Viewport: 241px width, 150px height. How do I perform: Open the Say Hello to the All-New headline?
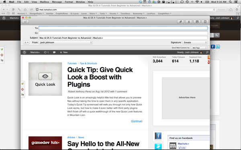pyautogui.click(x=103, y=144)
